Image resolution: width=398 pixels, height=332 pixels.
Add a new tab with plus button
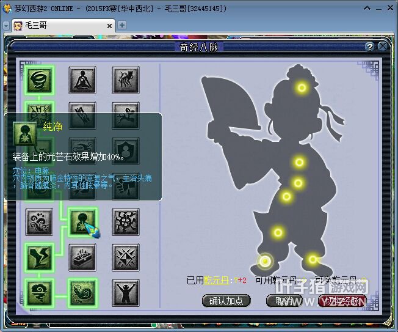[x=122, y=25]
